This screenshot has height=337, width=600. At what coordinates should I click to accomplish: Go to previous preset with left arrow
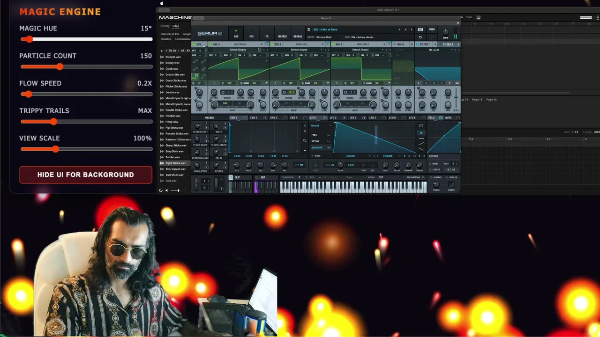406,29
